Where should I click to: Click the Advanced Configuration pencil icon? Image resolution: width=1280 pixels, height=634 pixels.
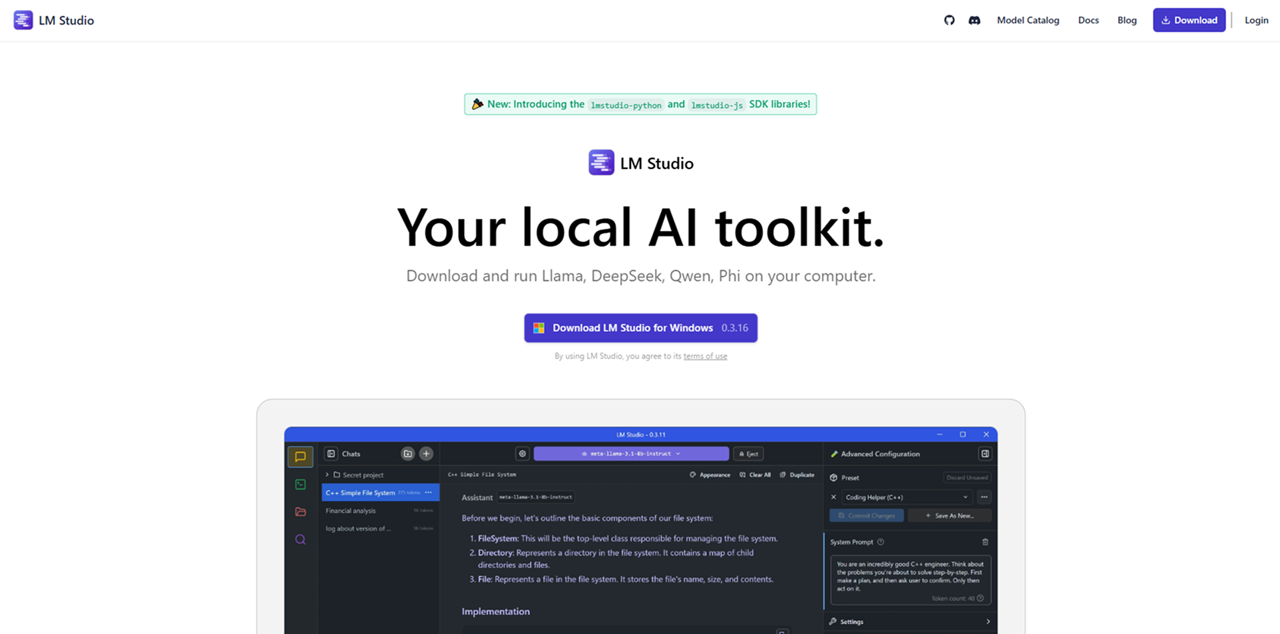point(834,454)
